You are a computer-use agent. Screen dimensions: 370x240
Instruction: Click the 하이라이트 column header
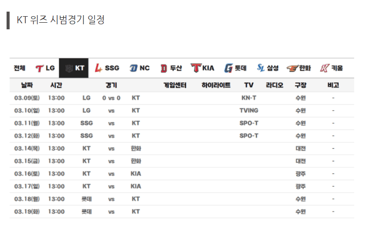tap(216, 85)
